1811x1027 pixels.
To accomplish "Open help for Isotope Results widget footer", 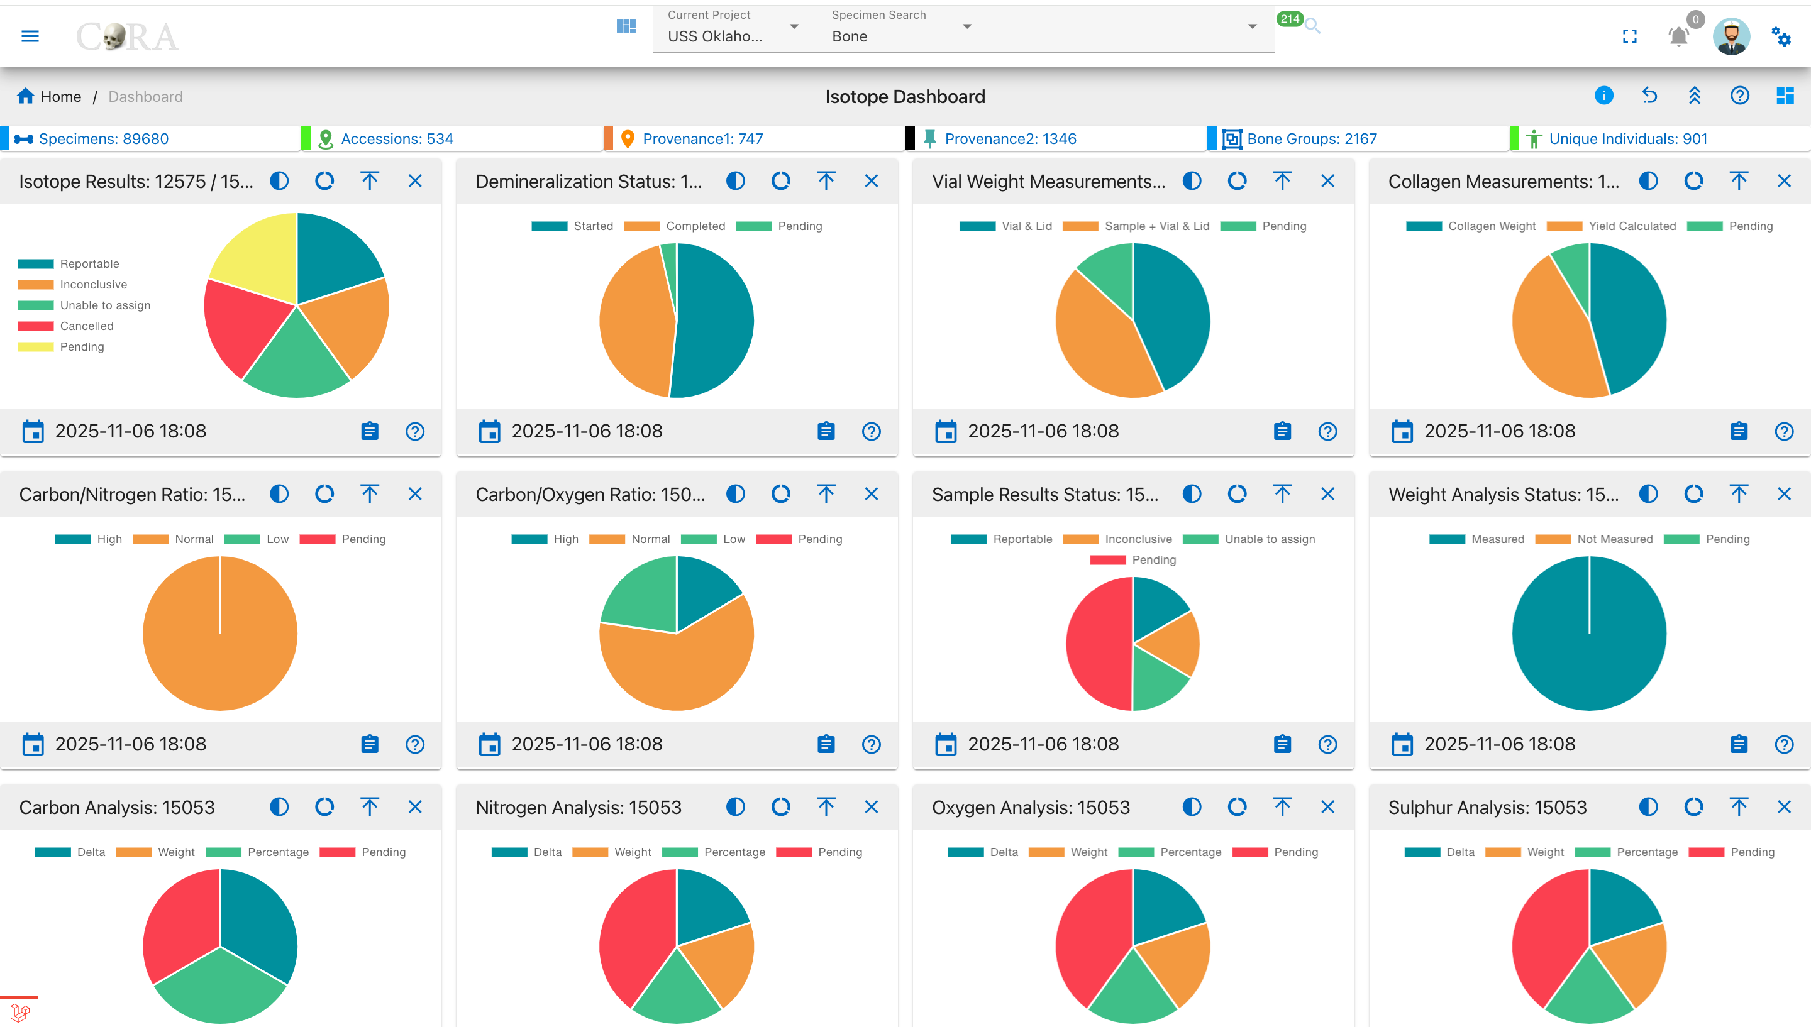I will pyautogui.click(x=415, y=431).
